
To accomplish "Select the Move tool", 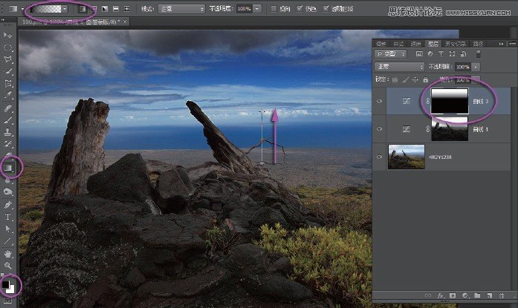I will click(7, 35).
